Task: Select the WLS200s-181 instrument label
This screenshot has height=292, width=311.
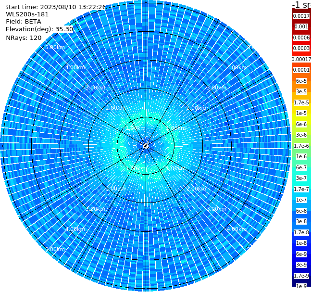Action: tap(27, 14)
